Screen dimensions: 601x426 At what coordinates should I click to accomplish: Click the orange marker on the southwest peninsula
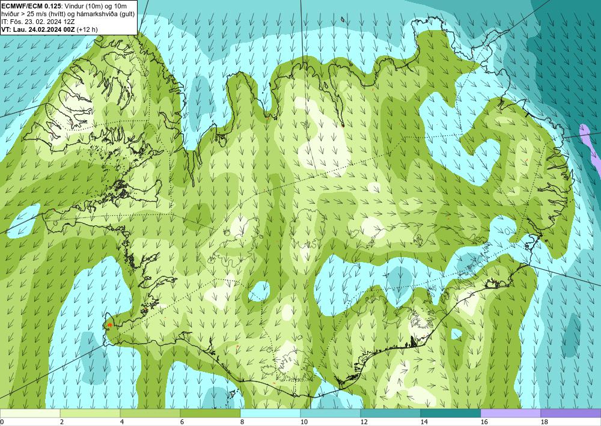click(x=109, y=324)
